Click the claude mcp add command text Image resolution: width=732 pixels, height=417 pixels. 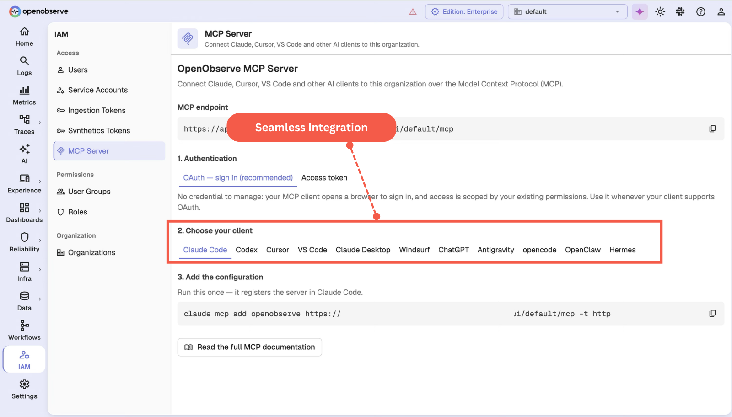(397, 314)
